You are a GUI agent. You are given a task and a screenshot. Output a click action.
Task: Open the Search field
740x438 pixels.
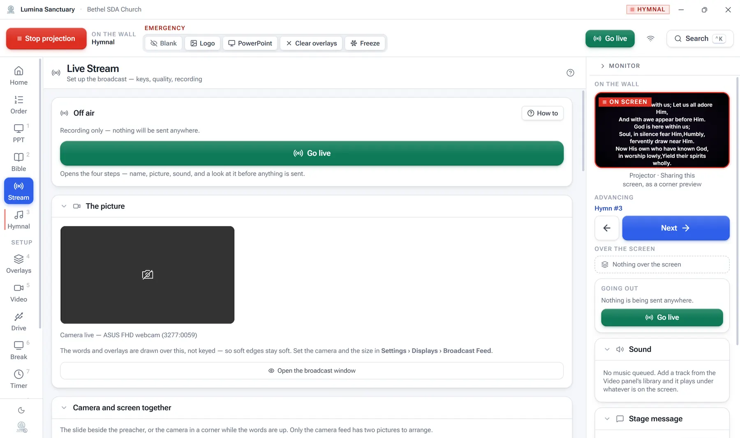(700, 39)
